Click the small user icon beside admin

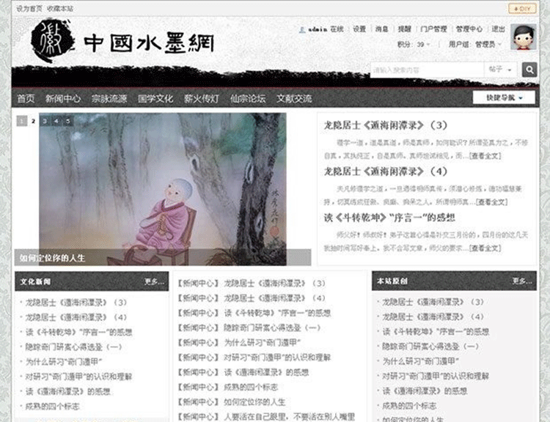301,30
